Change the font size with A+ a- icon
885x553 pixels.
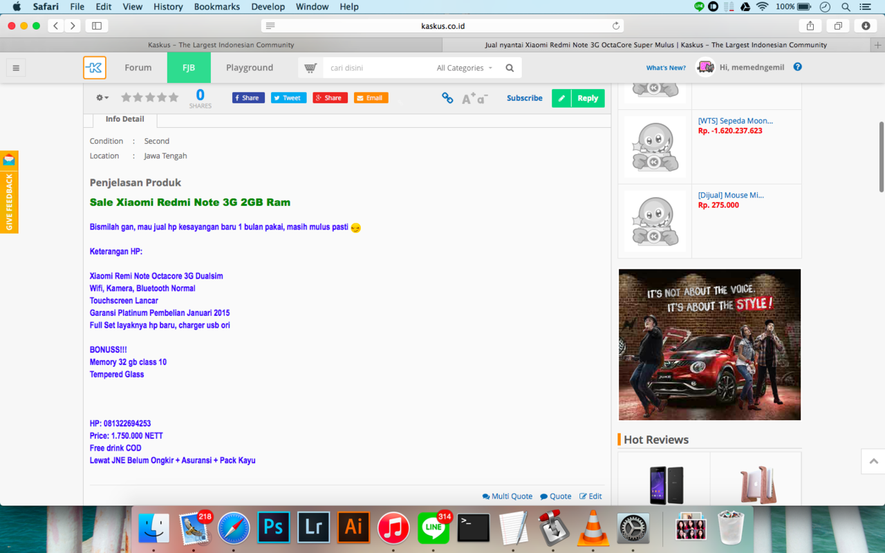[474, 98]
